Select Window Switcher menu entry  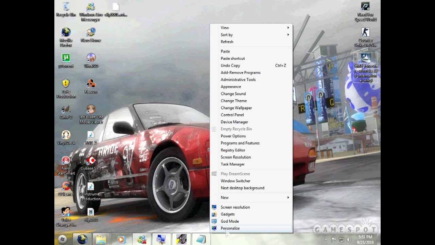coord(251,181)
